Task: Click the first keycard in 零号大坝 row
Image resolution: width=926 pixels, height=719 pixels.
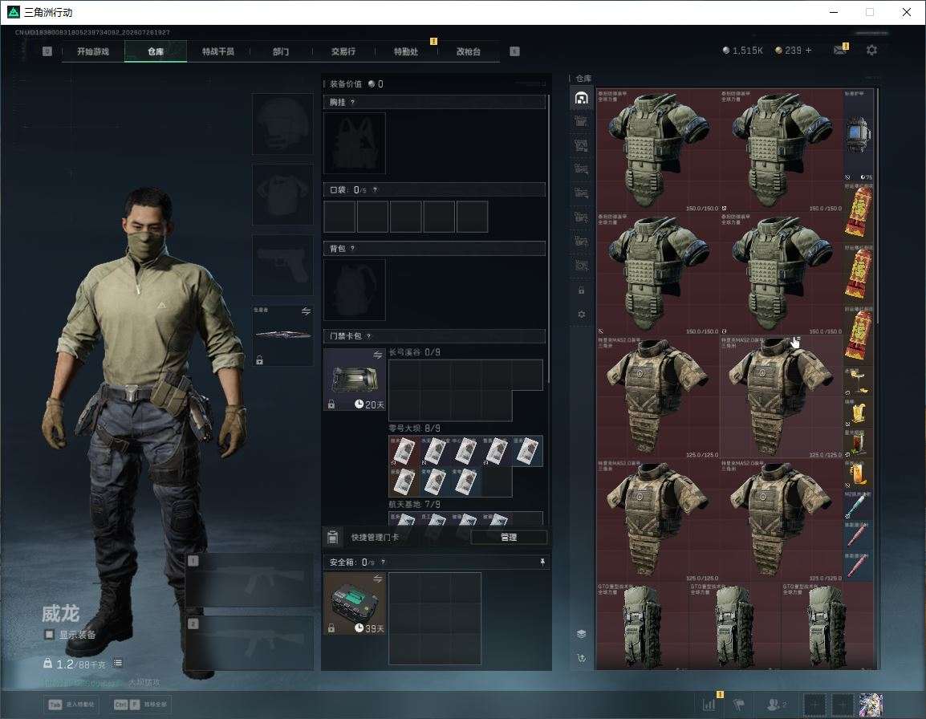Action: click(404, 451)
